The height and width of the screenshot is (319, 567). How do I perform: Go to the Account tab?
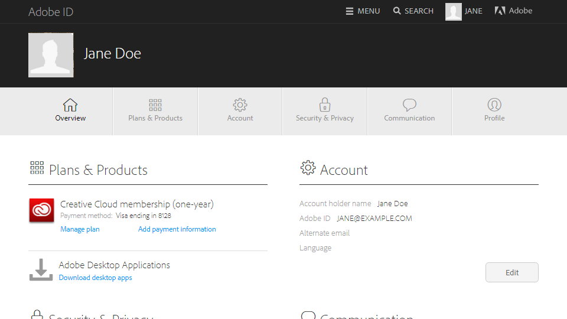tap(240, 111)
